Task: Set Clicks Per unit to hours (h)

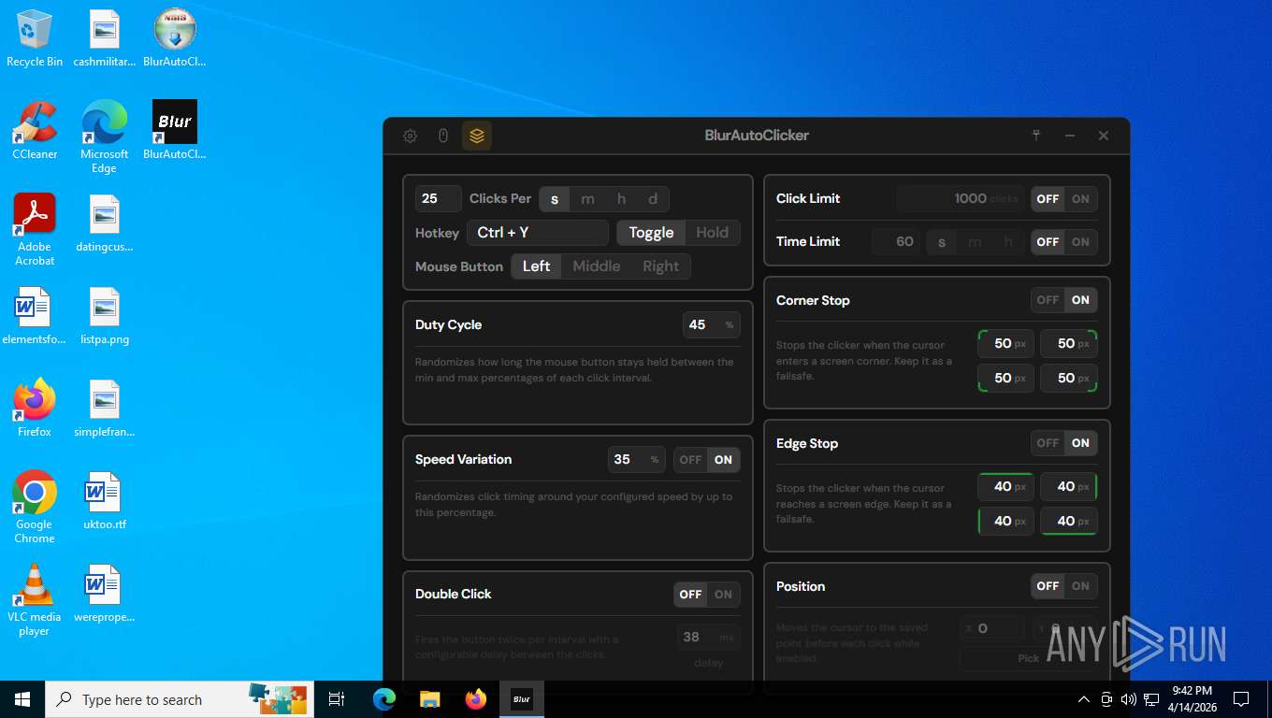Action: pos(621,199)
